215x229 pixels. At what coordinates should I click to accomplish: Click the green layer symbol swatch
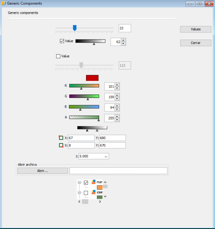100,197
